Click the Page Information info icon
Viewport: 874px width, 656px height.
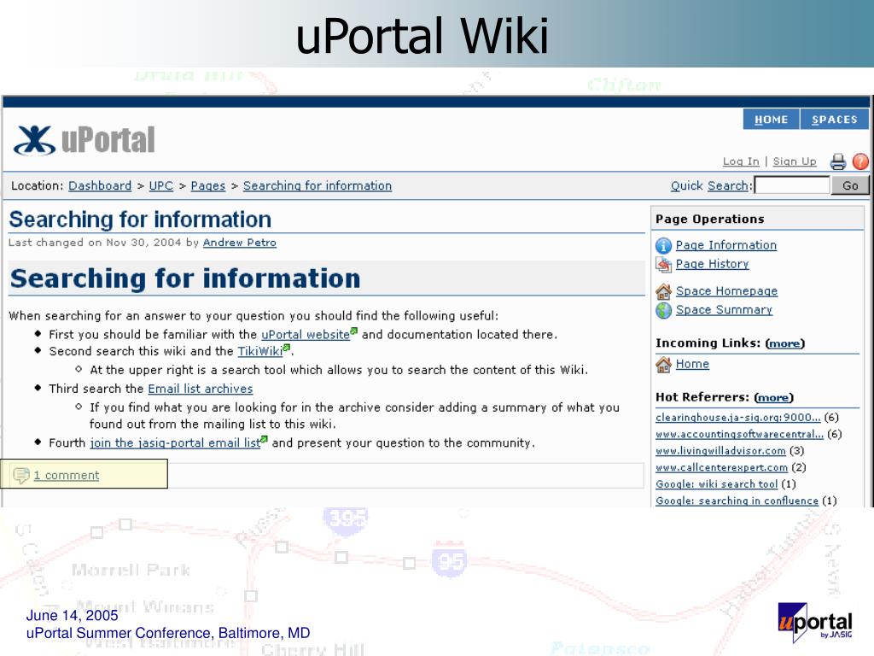(x=663, y=245)
